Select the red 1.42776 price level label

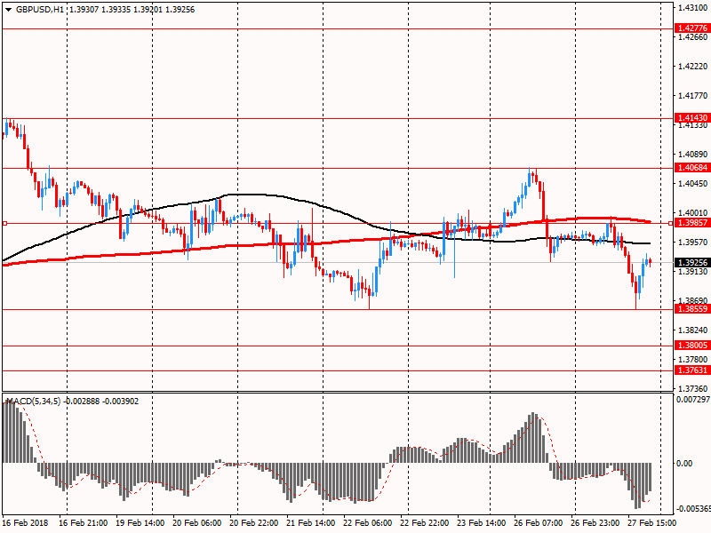tap(692, 28)
